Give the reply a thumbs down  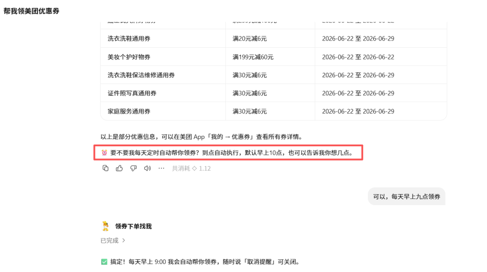click(133, 168)
